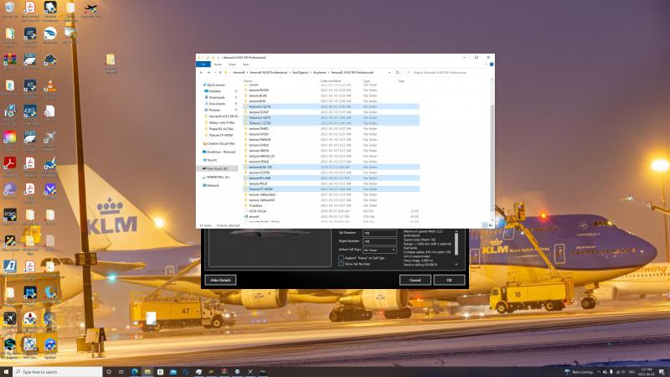Open Documents in the navigation pane
Viewport: 670px width, 377px height.
pyautogui.click(x=217, y=103)
